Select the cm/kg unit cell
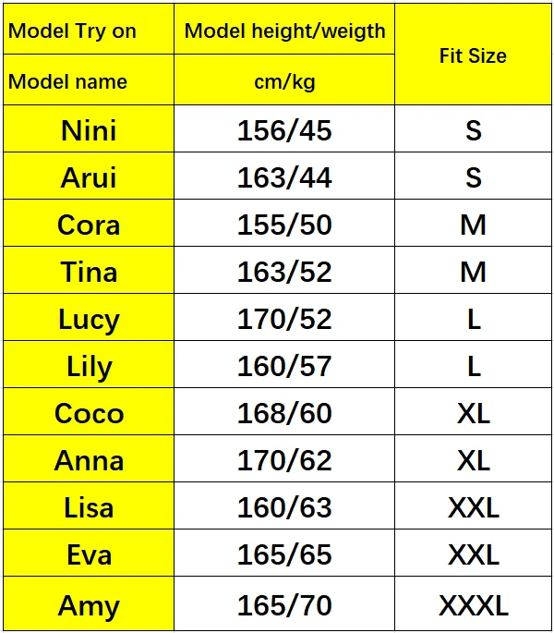The image size is (554, 633). [284, 79]
